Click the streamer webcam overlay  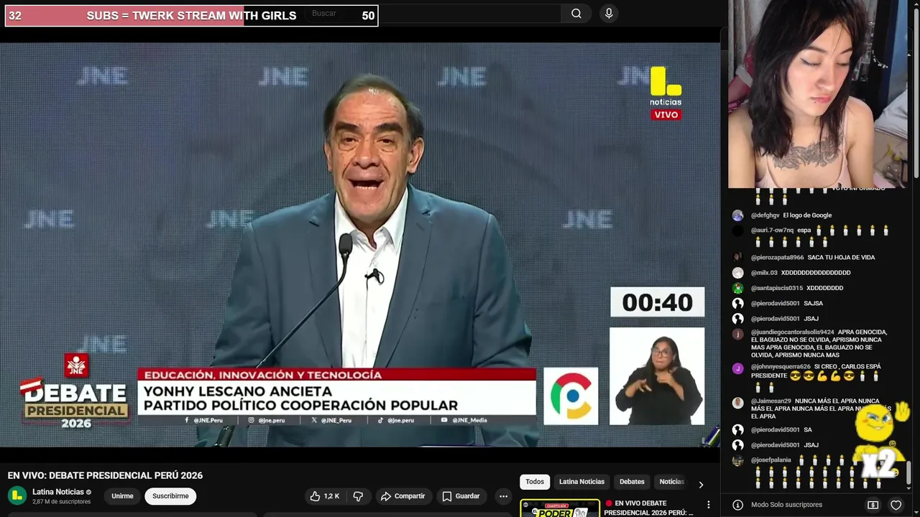pos(818,94)
